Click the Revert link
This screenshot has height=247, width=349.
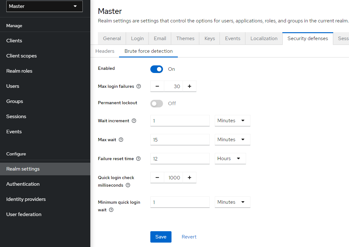[189, 237]
